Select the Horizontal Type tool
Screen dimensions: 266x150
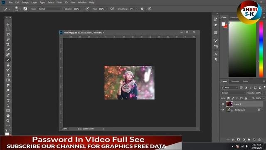click(8, 100)
